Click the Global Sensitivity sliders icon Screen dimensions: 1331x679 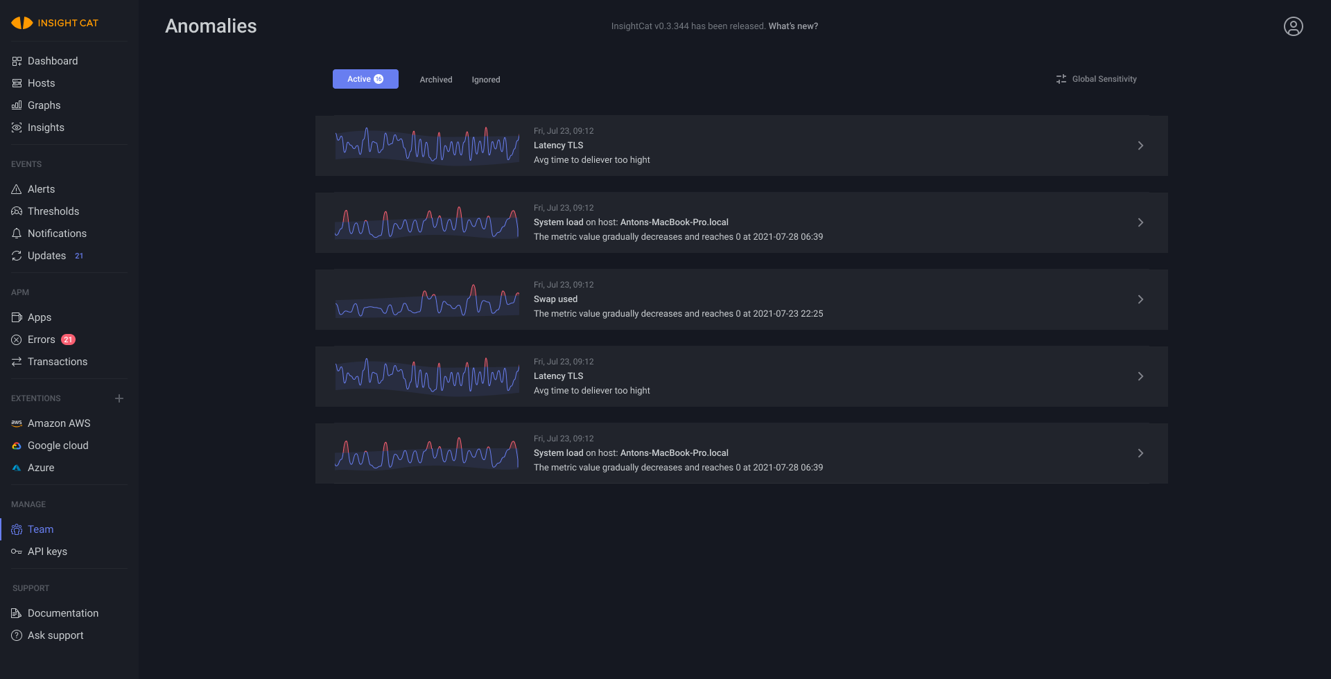[x=1061, y=79]
